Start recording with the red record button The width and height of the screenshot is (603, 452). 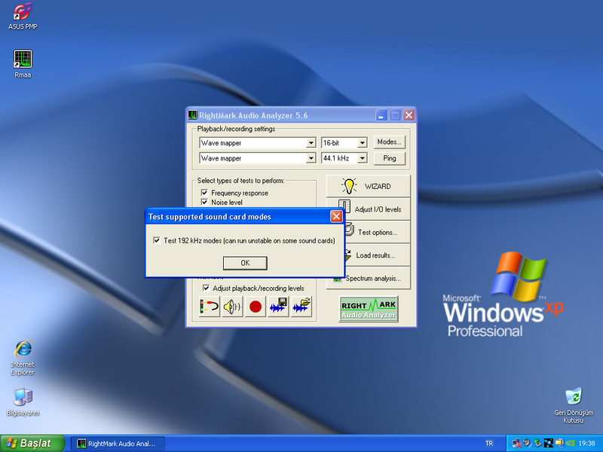pyautogui.click(x=256, y=307)
